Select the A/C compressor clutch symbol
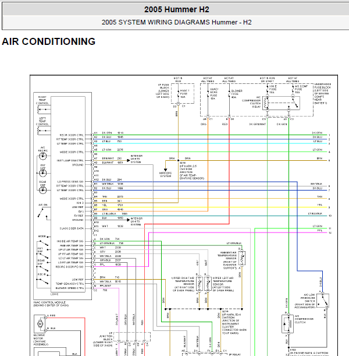Image resolution: width=349 pixels, height=356 pixels. tap(287, 324)
